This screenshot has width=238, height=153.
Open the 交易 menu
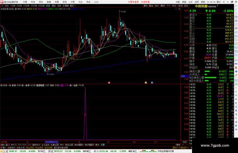point(72,2)
